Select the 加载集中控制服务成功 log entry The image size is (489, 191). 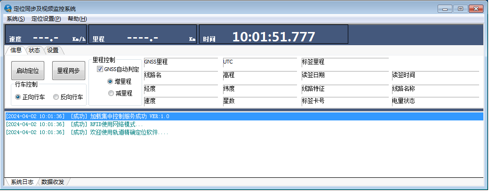[x=120, y=117]
